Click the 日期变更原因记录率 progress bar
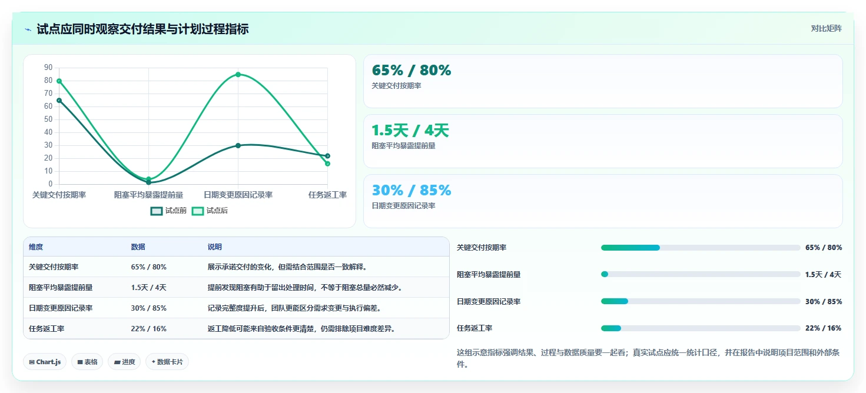 click(701, 301)
